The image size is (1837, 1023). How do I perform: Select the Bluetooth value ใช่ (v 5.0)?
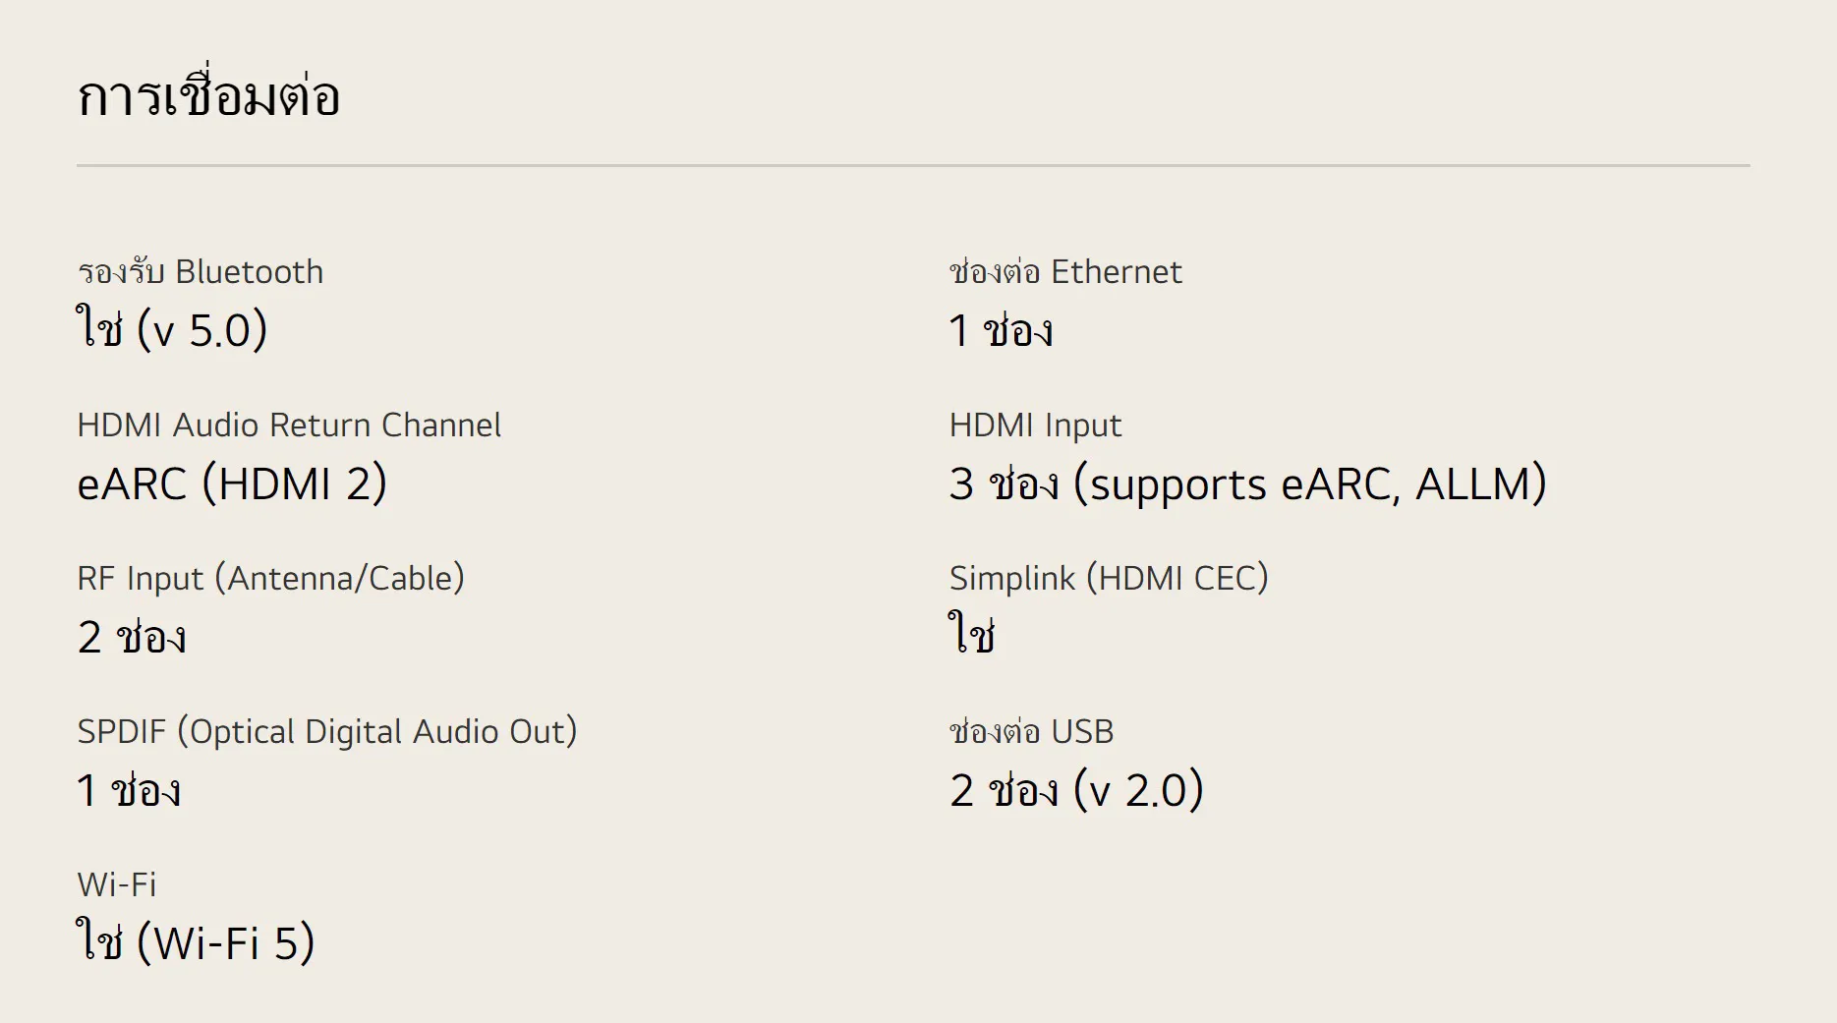coord(172,330)
